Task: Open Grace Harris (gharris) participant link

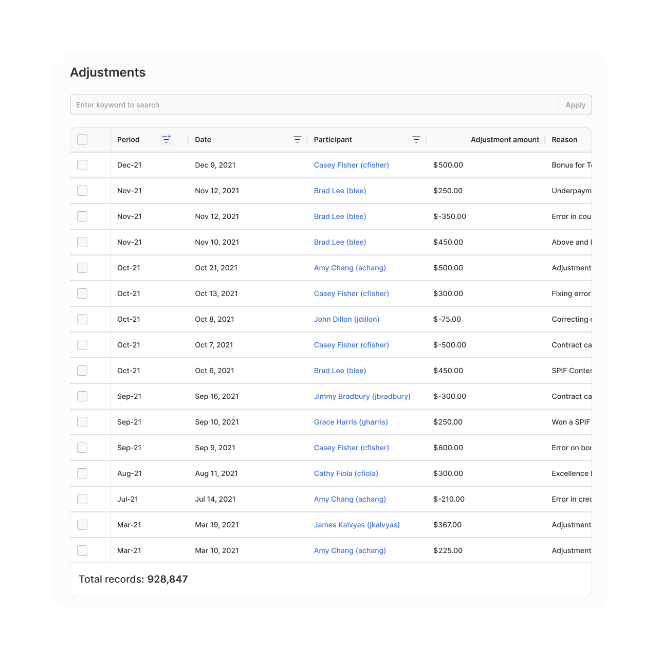Action: 351,422
